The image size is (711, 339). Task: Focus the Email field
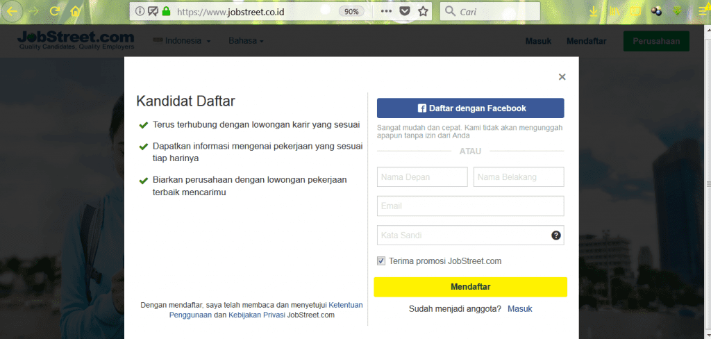(470, 206)
